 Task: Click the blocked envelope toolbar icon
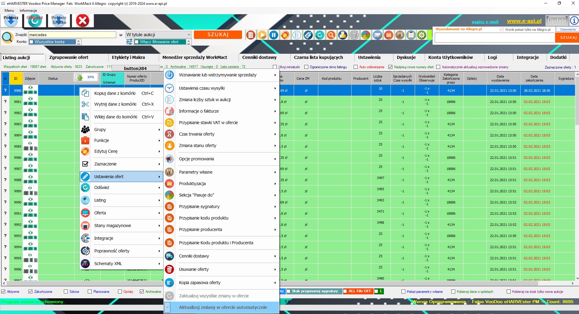point(377,35)
